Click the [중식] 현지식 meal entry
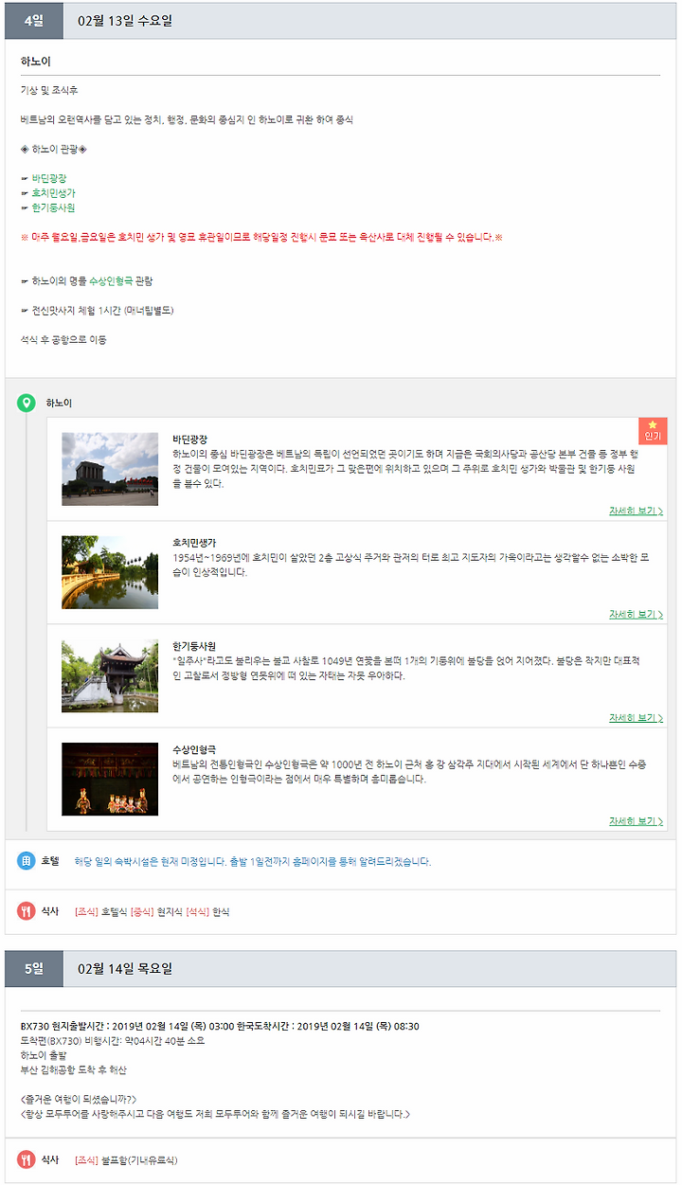682x1185 pixels. (155, 912)
